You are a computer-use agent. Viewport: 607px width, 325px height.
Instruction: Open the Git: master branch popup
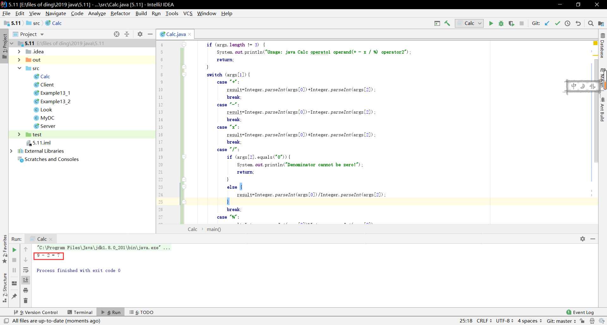pyautogui.click(x=561, y=321)
